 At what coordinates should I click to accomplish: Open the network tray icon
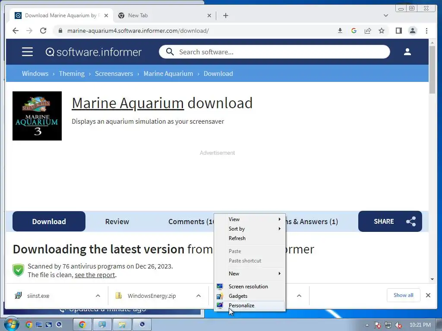click(388, 325)
